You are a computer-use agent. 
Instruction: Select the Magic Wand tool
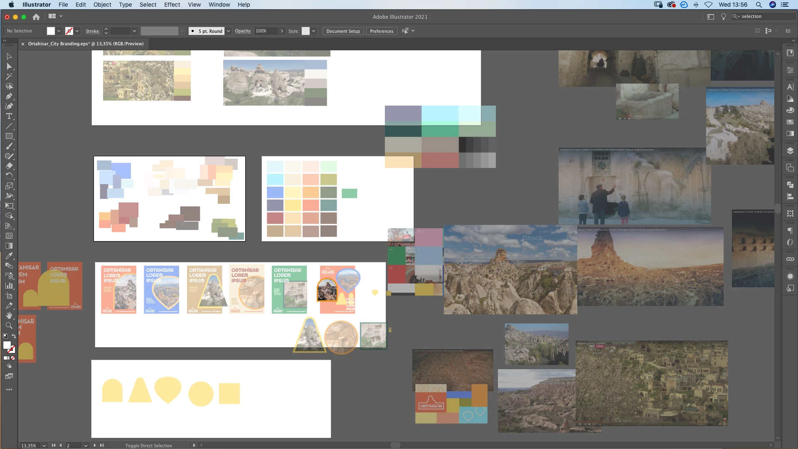[9, 76]
